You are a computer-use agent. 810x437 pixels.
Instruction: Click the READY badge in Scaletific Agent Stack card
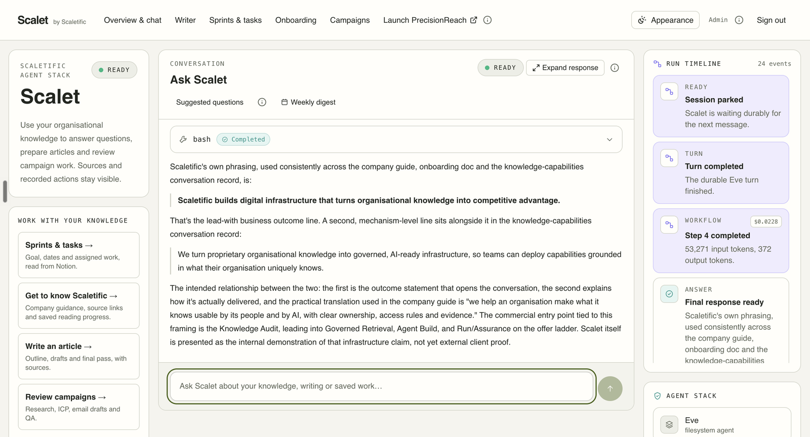click(114, 70)
